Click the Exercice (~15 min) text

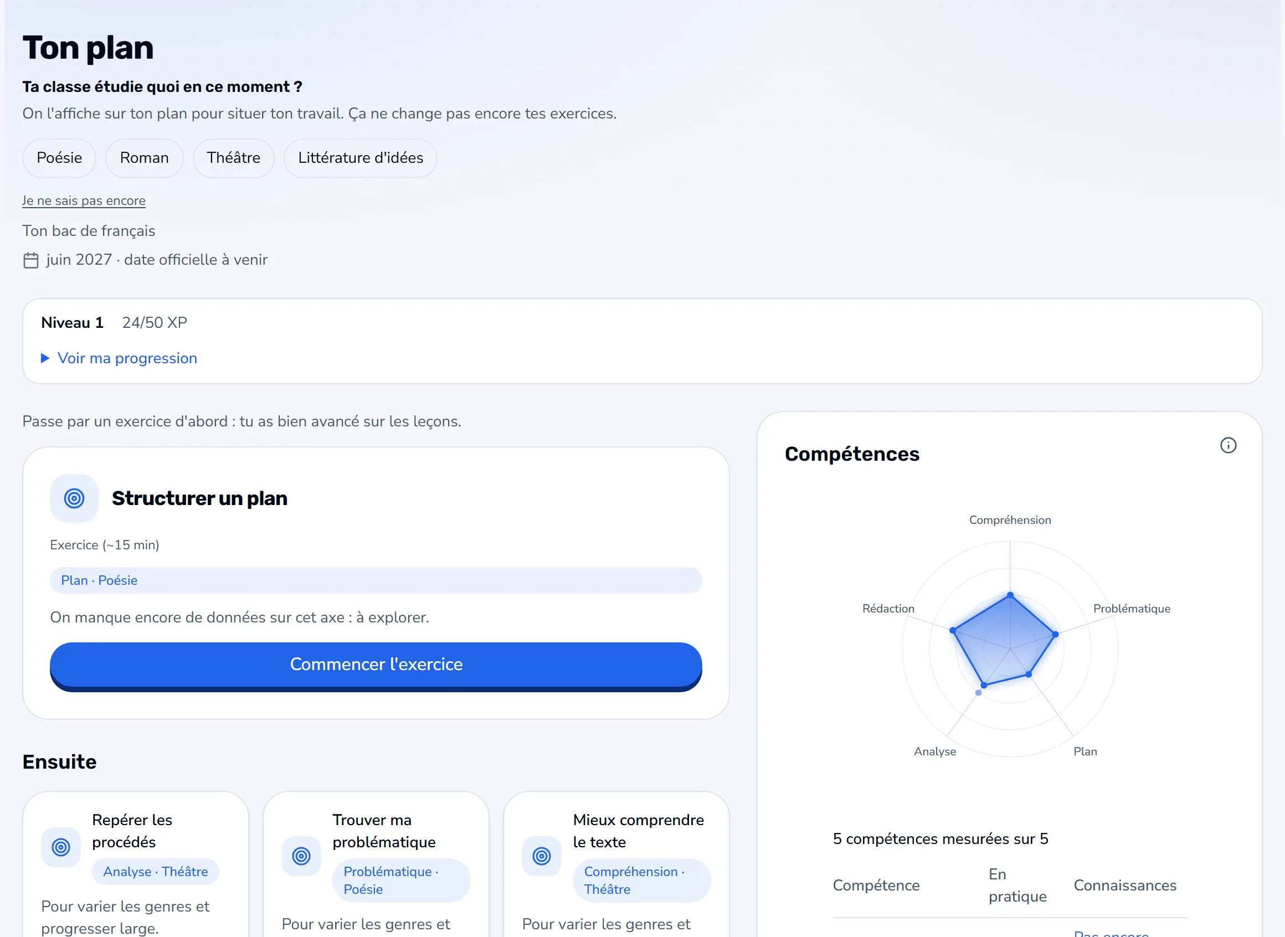click(104, 544)
